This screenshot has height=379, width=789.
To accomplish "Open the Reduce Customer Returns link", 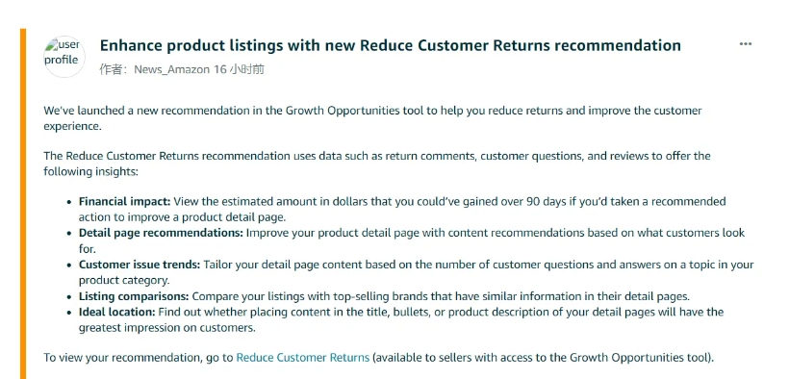I will [303, 358].
